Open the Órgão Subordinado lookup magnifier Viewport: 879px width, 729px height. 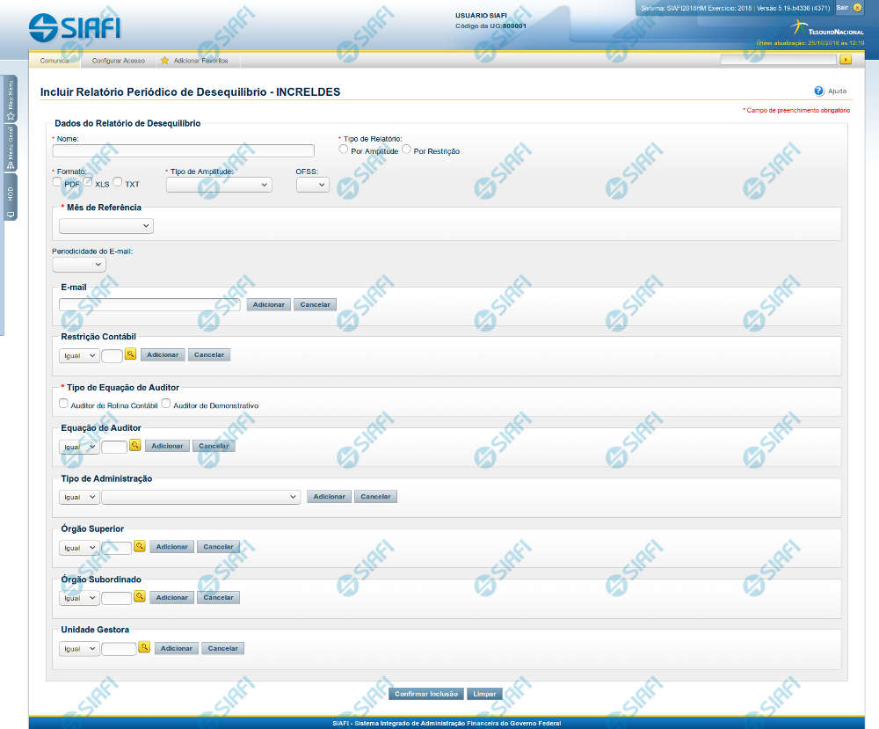[x=139, y=596]
